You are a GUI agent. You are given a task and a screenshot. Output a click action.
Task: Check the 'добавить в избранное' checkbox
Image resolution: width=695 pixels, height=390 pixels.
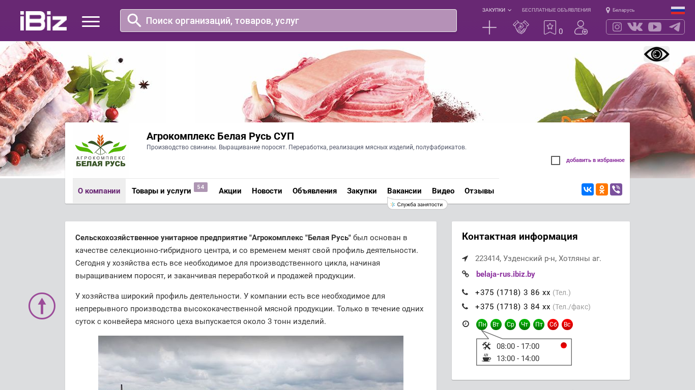pyautogui.click(x=556, y=160)
